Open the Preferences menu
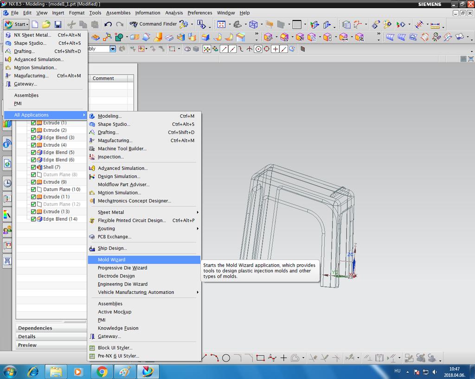475x379 pixels. 199,12
